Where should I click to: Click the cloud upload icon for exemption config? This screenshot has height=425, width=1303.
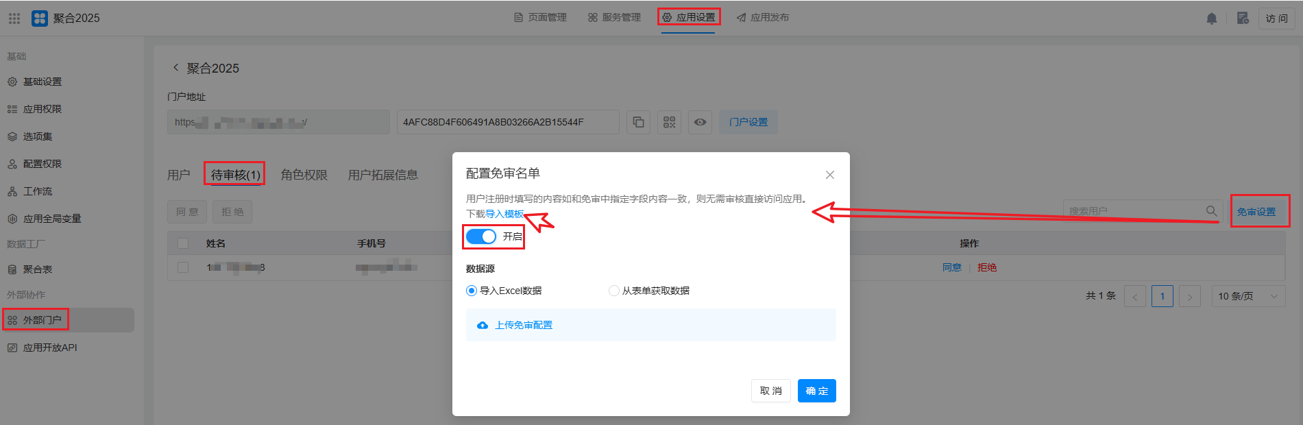483,325
